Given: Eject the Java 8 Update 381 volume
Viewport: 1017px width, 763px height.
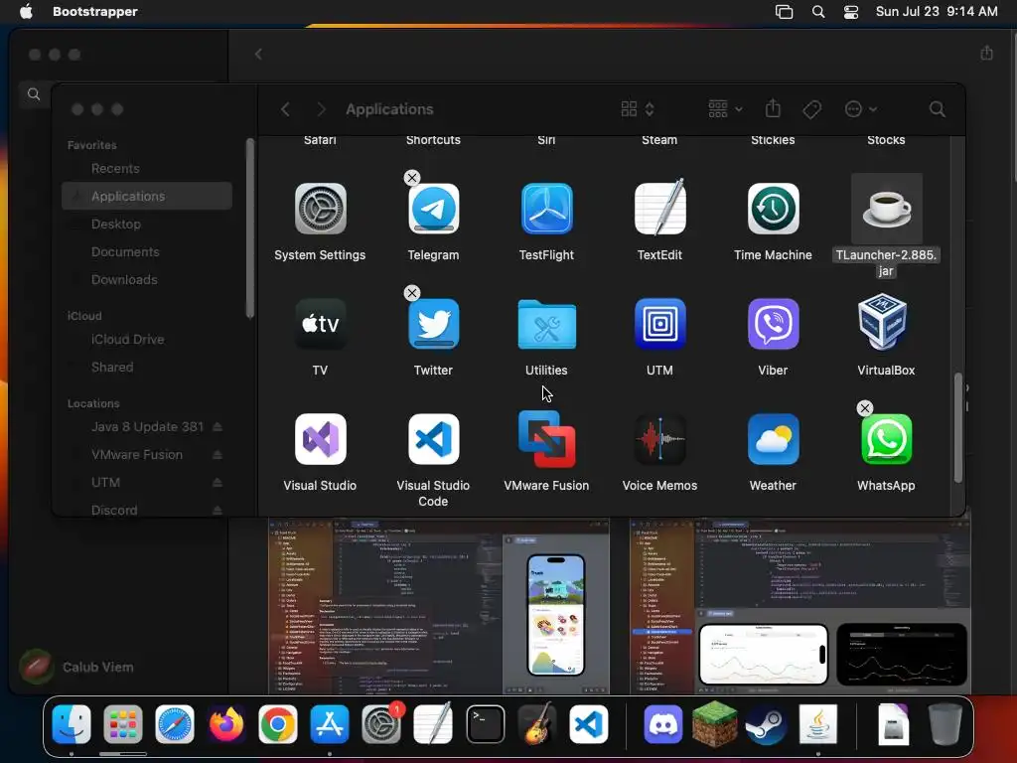Looking at the screenshot, I should coord(218,427).
